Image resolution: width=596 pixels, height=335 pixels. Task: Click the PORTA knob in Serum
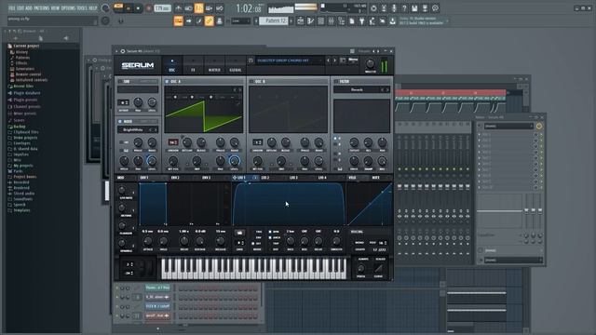click(x=360, y=269)
